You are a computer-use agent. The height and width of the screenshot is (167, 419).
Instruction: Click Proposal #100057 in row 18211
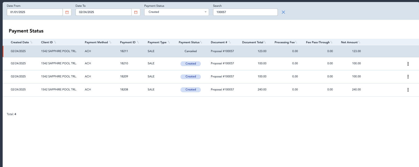tap(222, 51)
